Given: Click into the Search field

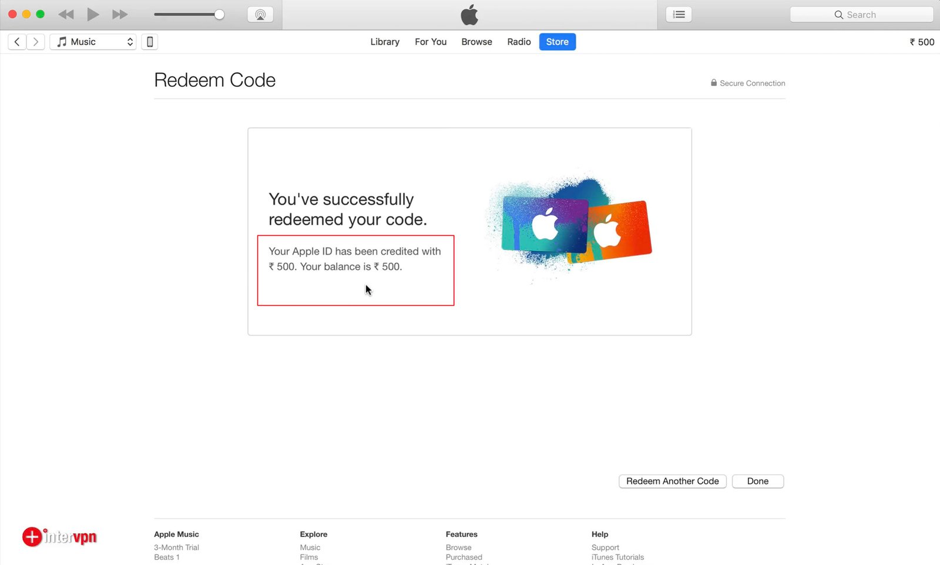Looking at the screenshot, I should click(861, 15).
